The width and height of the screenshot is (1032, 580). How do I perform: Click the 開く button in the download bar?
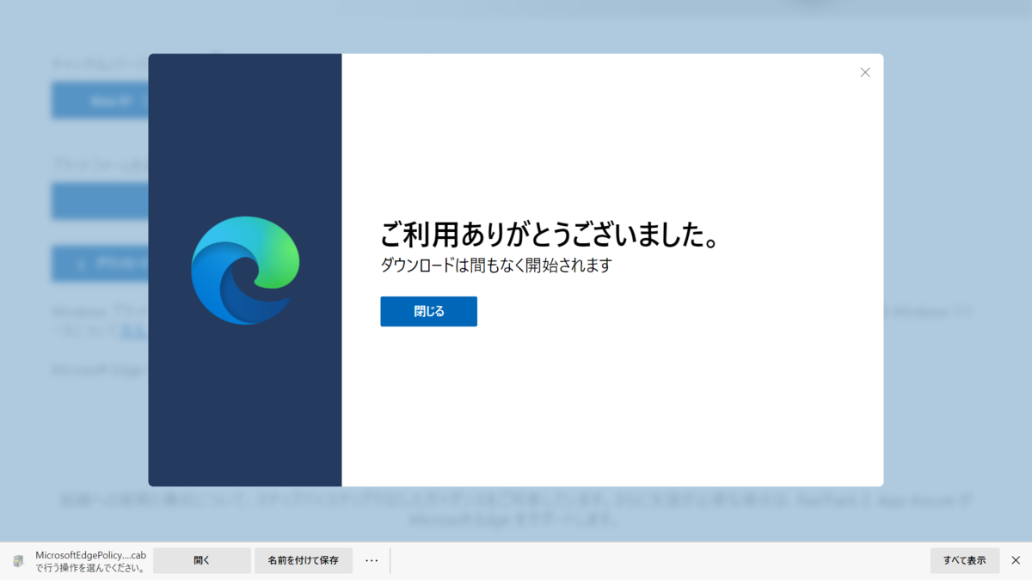click(202, 560)
